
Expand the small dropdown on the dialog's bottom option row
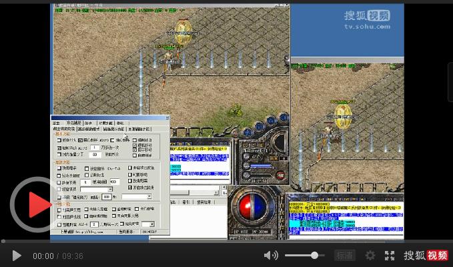tap(151, 224)
